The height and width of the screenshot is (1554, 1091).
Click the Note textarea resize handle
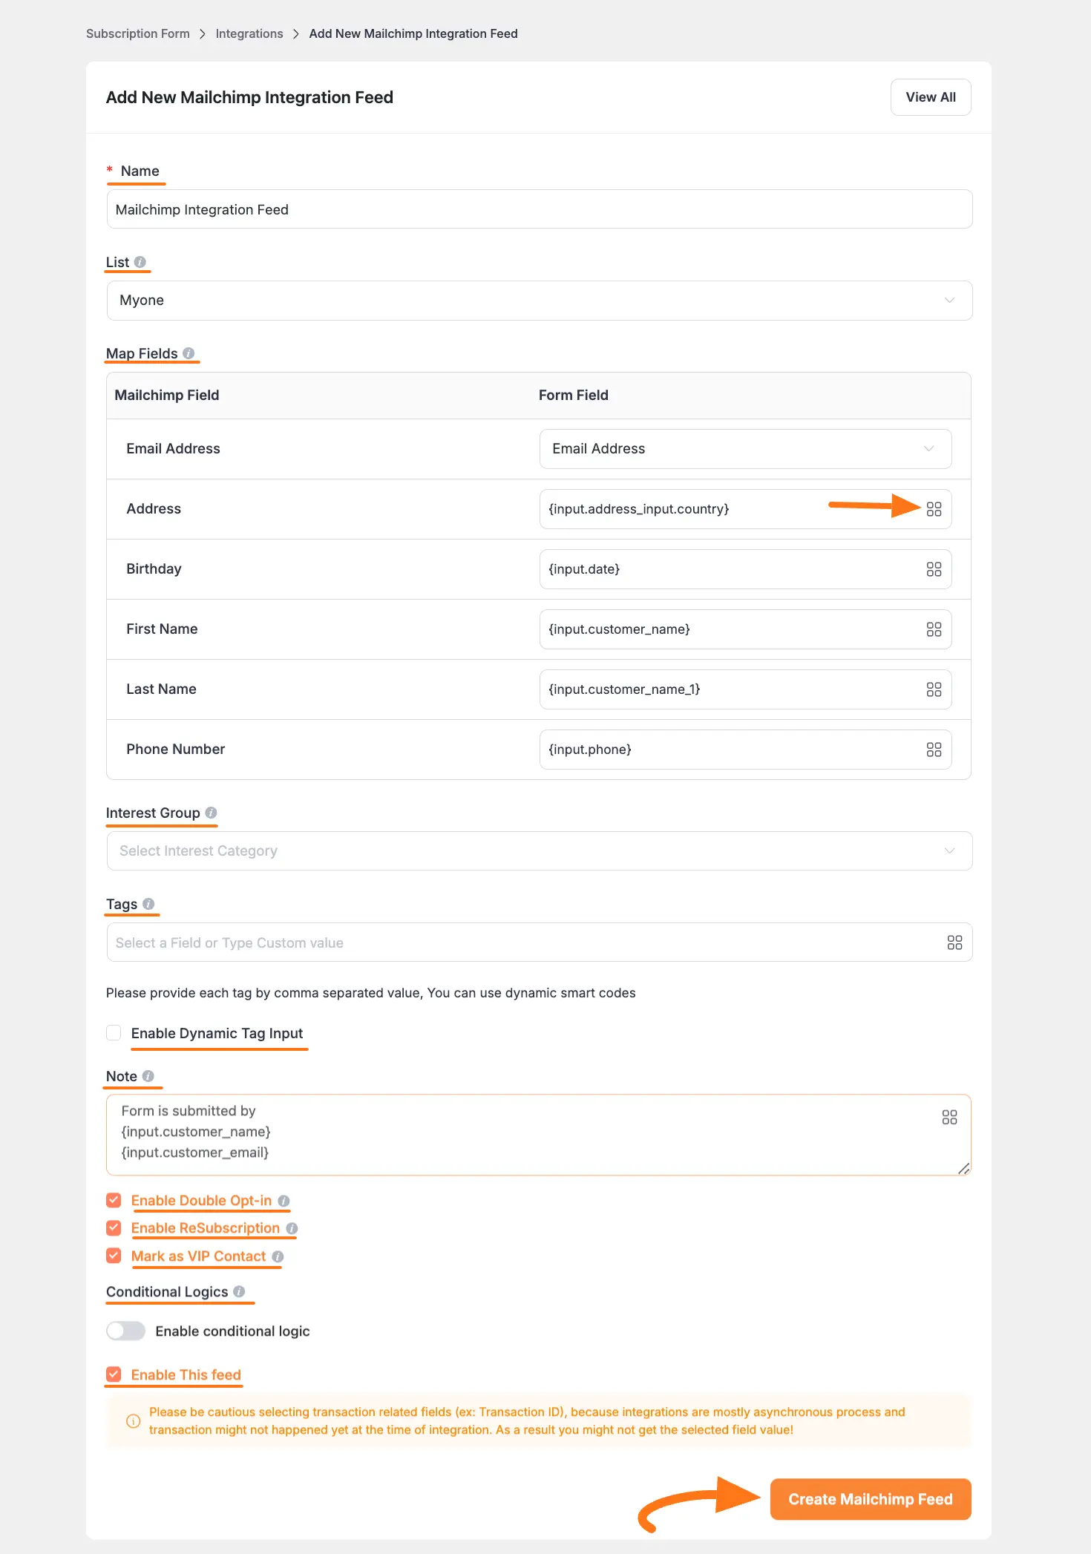pos(963,1168)
